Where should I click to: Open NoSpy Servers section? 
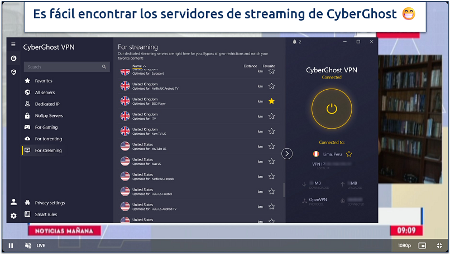click(x=49, y=116)
